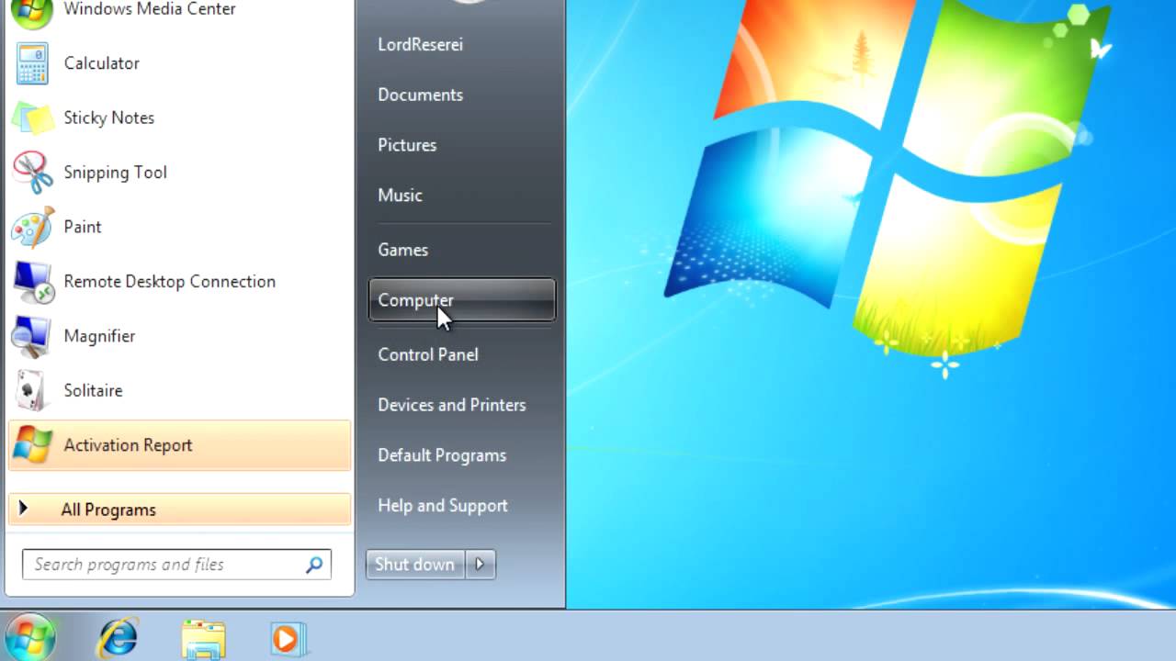Open Computer from the Start menu
This screenshot has height=661, width=1176.
click(461, 300)
